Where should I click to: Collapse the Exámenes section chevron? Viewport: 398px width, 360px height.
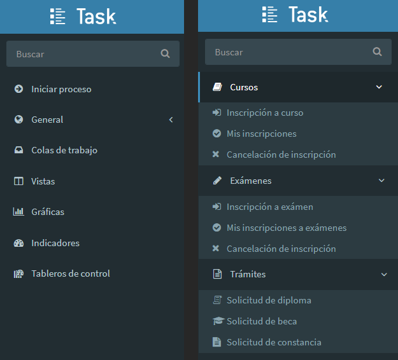381,181
